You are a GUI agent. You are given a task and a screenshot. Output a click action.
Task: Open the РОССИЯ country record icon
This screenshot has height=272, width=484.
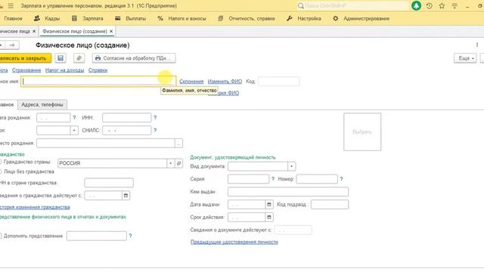(x=178, y=163)
